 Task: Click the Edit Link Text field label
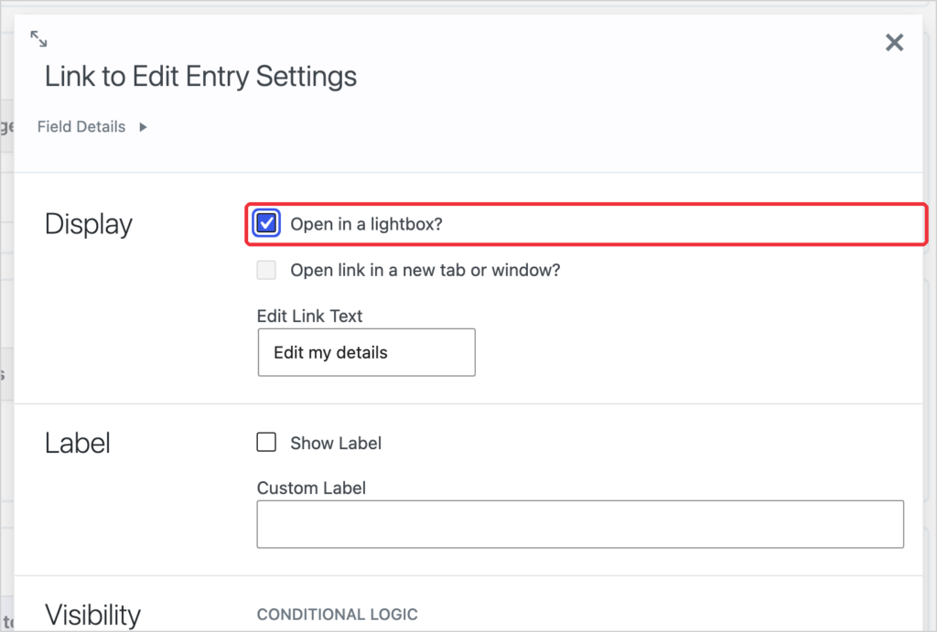point(309,316)
